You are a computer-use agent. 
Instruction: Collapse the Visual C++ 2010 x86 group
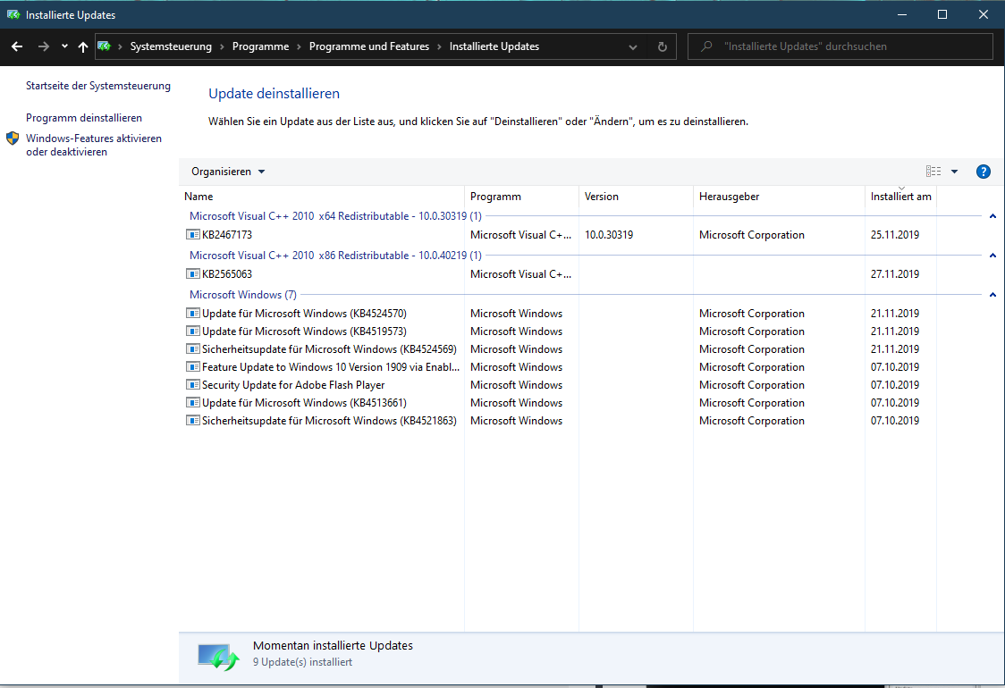pos(992,256)
